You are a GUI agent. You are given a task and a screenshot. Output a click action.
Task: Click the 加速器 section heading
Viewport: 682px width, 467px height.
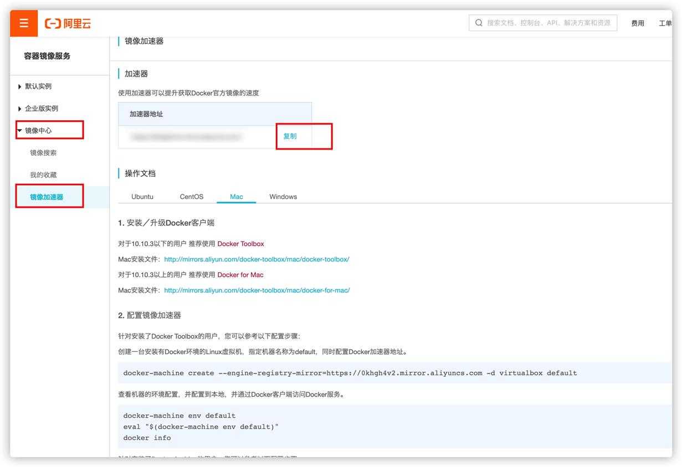tap(136, 74)
